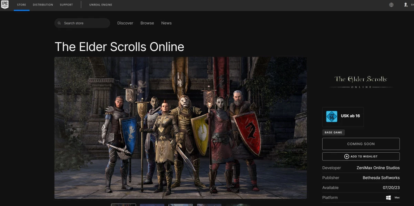This screenshot has height=206, width=414.
Task: Select the third carousel thumbnail
Action: pyautogui.click(x=180, y=205)
